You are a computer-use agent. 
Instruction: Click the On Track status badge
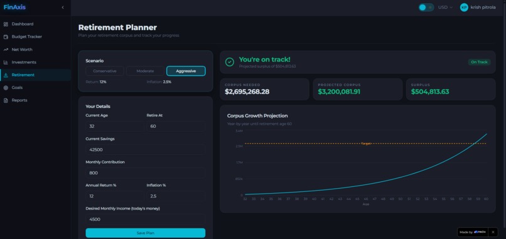(x=479, y=62)
